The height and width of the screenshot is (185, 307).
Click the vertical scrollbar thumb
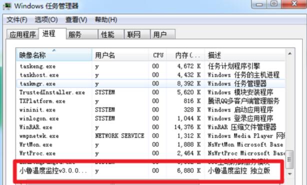click(289, 160)
